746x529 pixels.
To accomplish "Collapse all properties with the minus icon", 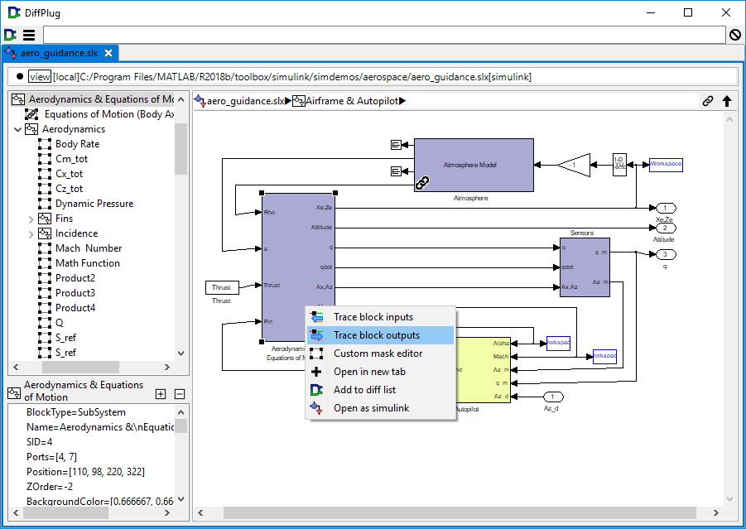I will point(180,394).
